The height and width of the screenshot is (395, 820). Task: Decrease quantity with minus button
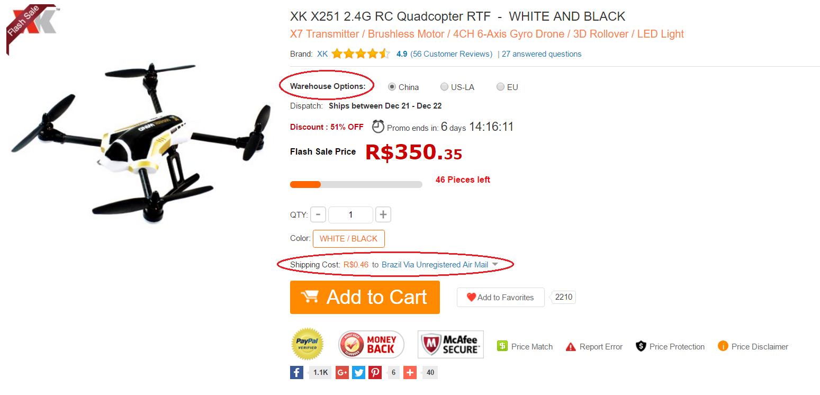pos(318,214)
